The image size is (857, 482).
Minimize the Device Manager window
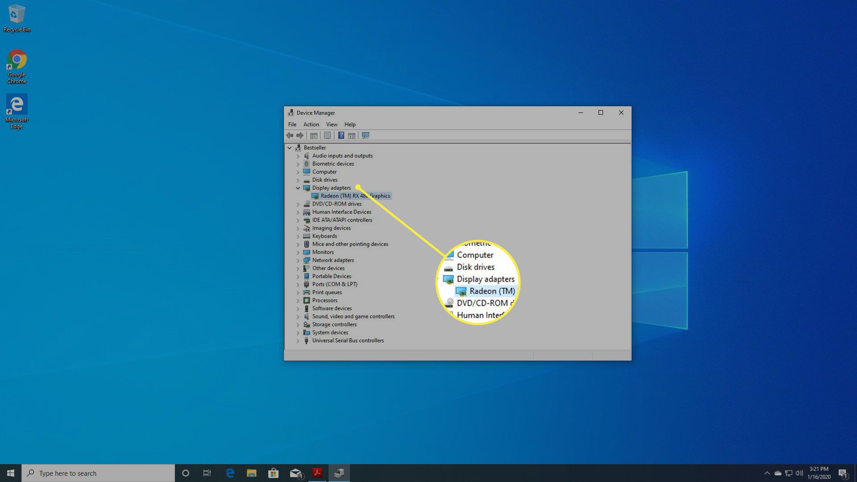click(x=581, y=112)
